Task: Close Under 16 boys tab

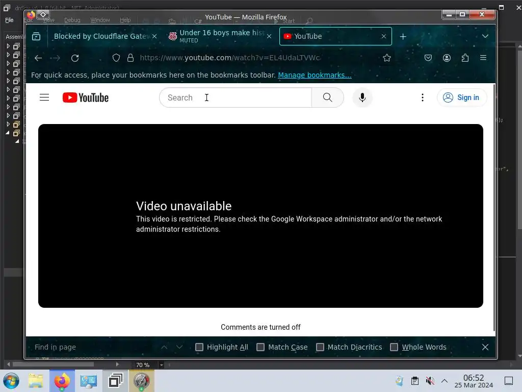Action: (x=269, y=36)
